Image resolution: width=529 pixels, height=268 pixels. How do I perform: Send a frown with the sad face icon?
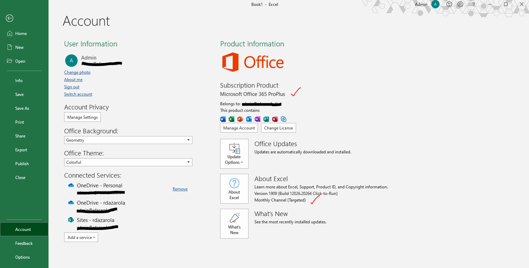pyautogui.click(x=460, y=4)
